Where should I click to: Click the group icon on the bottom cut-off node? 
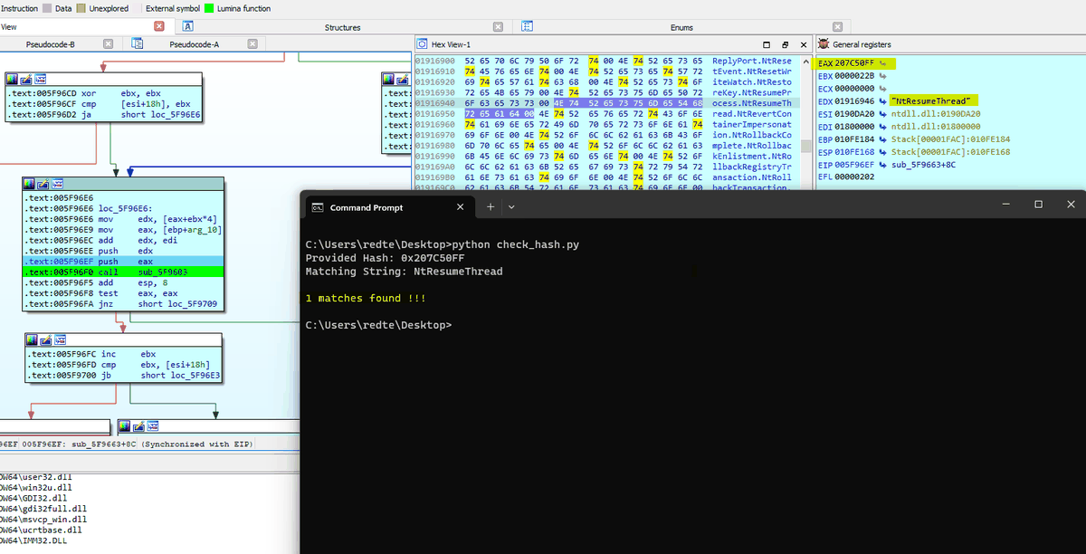point(151,426)
